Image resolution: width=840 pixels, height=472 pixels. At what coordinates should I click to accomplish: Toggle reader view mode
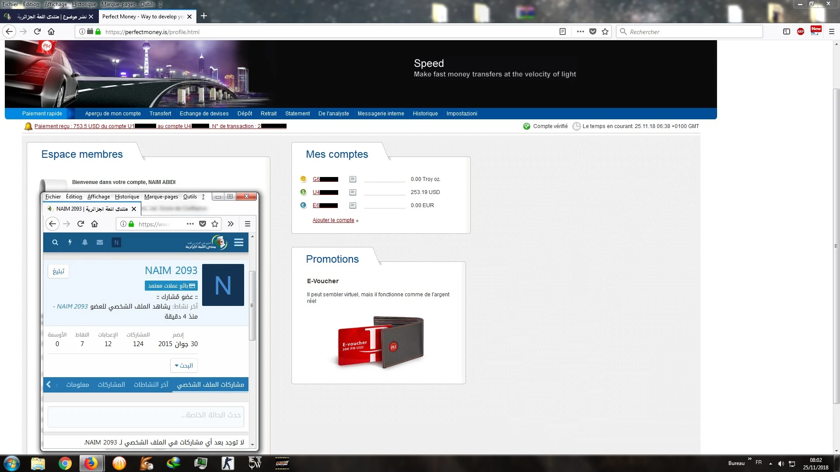coord(562,31)
